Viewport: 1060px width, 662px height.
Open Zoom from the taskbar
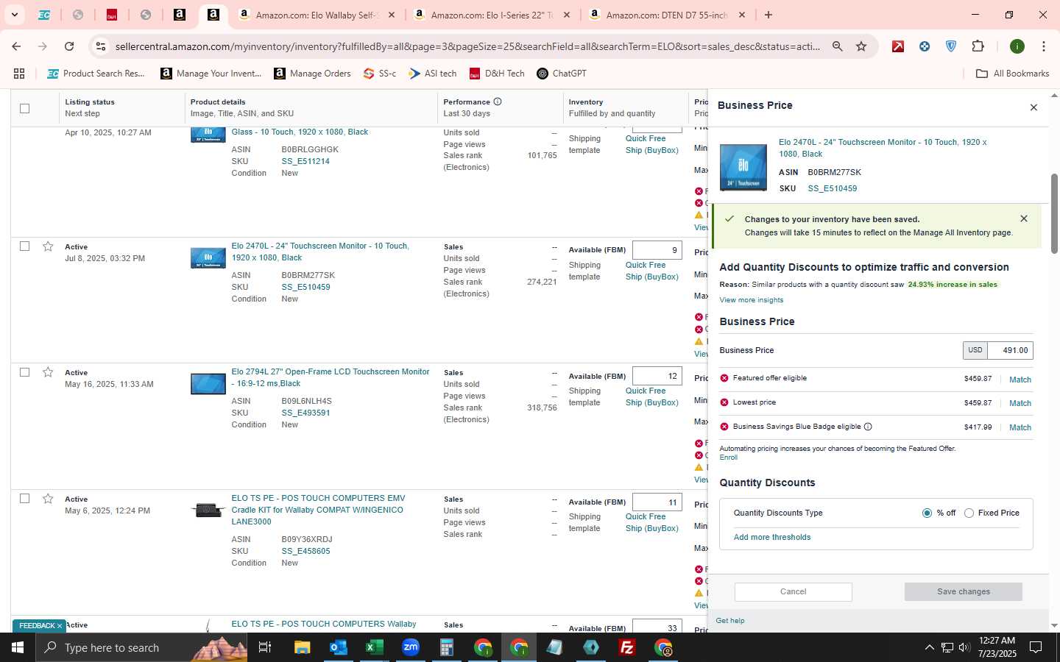(x=410, y=647)
